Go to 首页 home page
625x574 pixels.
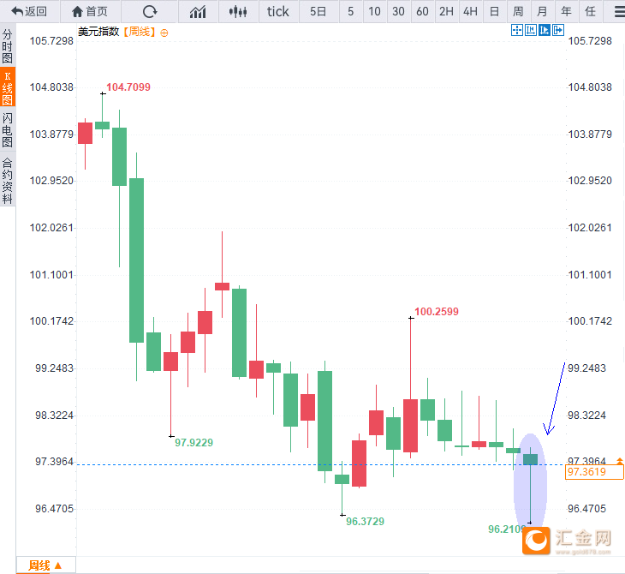pyautogui.click(x=90, y=12)
